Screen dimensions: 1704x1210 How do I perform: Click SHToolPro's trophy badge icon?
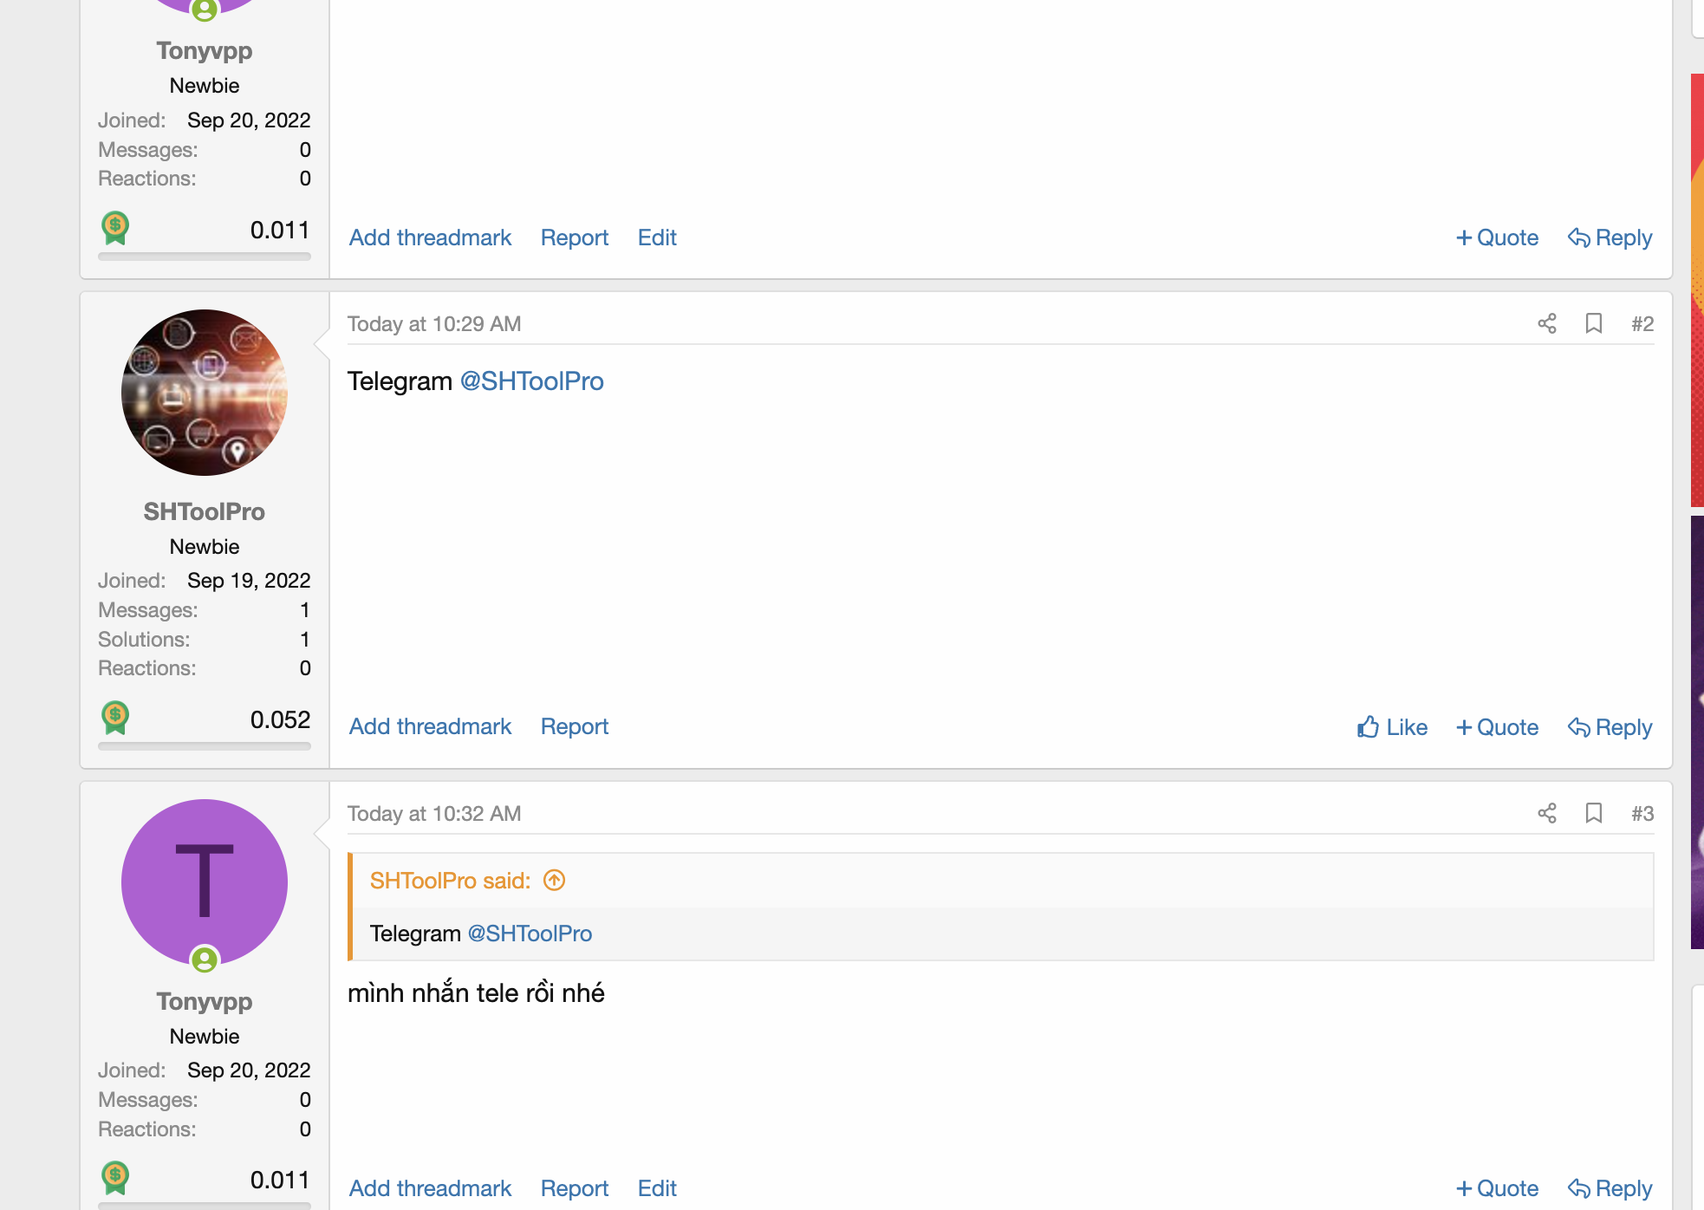point(115,718)
